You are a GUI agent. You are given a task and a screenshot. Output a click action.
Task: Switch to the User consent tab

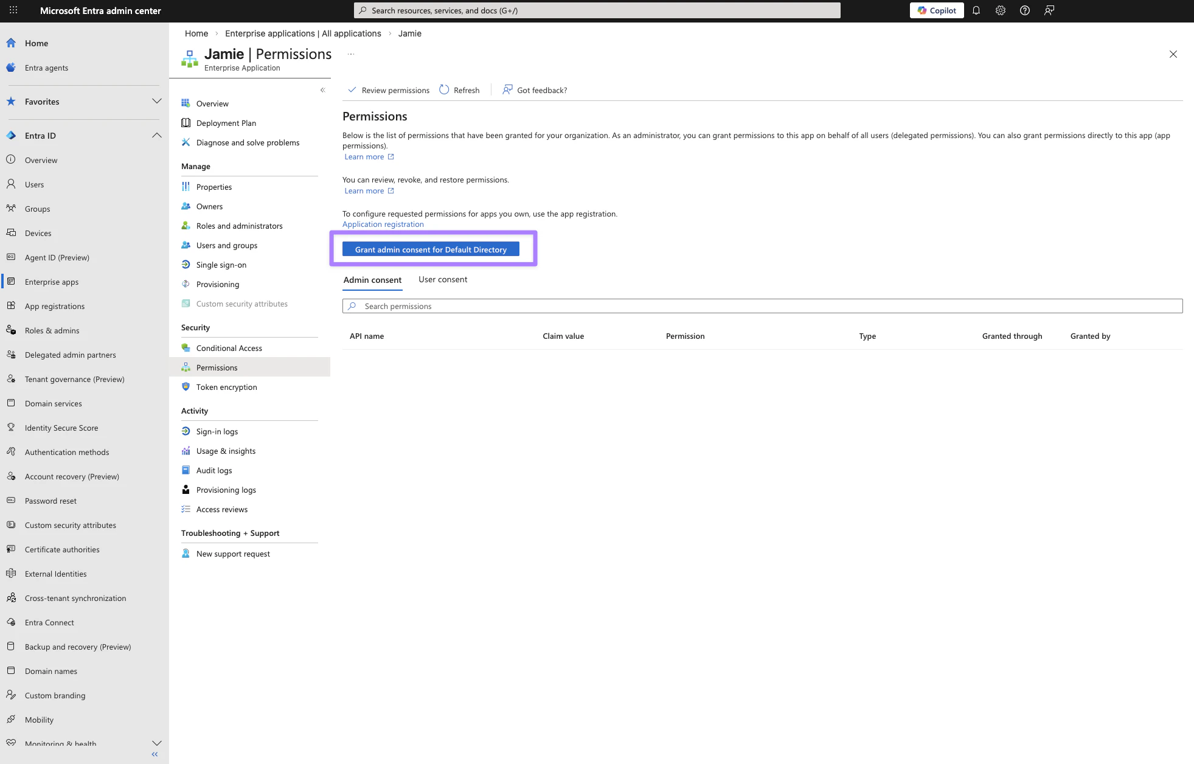pos(443,280)
